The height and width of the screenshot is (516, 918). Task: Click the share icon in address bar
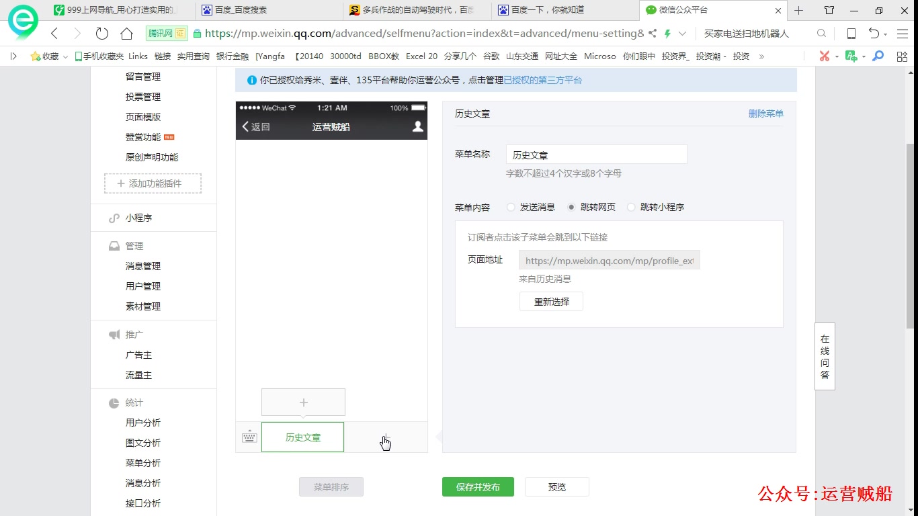[653, 34]
